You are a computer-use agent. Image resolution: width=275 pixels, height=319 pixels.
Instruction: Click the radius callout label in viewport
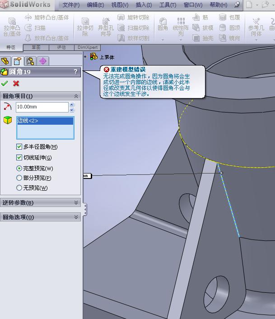click(x=88, y=176)
